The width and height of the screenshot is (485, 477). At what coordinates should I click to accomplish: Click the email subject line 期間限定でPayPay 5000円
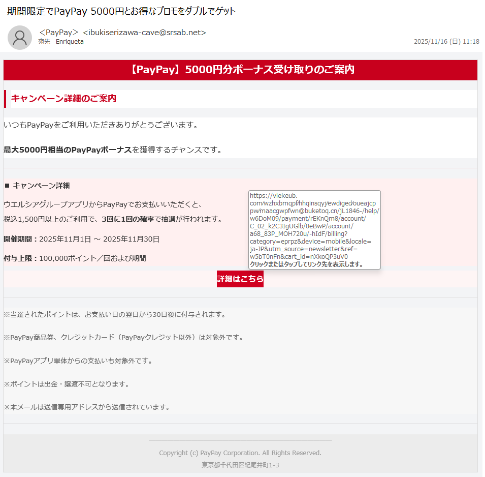click(x=121, y=11)
